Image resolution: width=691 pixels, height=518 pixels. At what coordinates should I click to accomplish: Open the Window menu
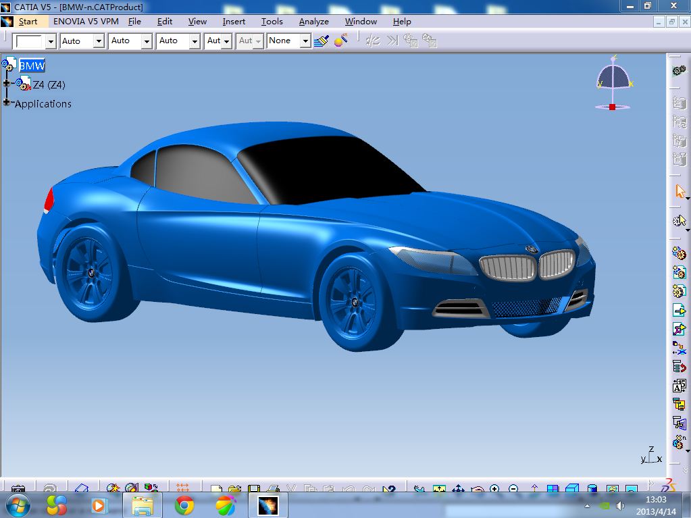(x=361, y=22)
